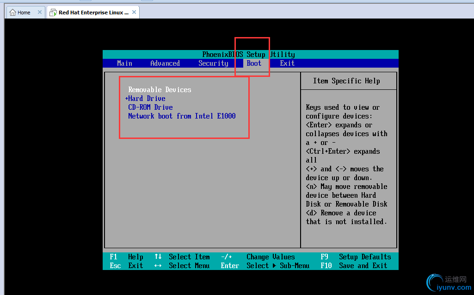This screenshot has height=295, width=474.
Task: Switch to the Home tab
Action: (x=26, y=13)
